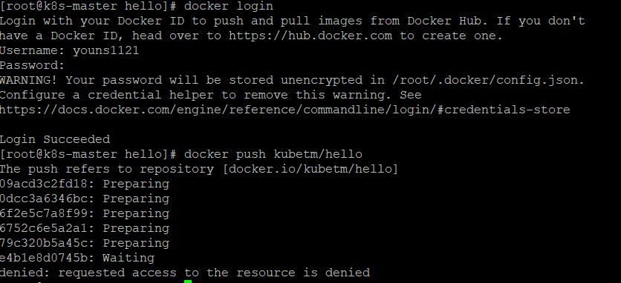621x283 pixels.
Task: Click 'Configure a credential helper' line
Action: (x=211, y=95)
